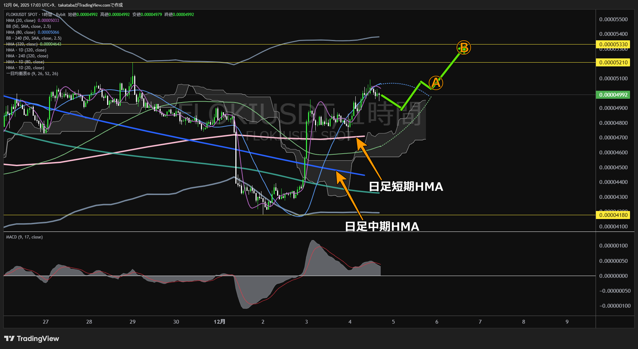Click the 0.00004800 price axis label

click(x=613, y=123)
